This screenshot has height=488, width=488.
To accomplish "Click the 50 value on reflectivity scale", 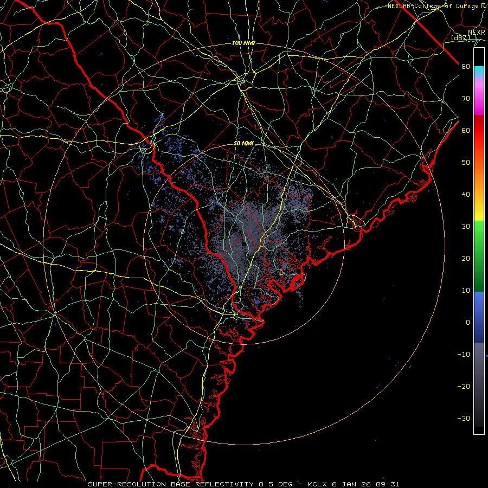I will point(466,163).
